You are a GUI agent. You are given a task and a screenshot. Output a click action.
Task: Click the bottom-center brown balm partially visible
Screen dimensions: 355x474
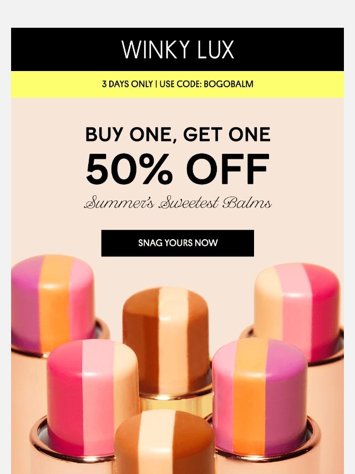point(165,443)
